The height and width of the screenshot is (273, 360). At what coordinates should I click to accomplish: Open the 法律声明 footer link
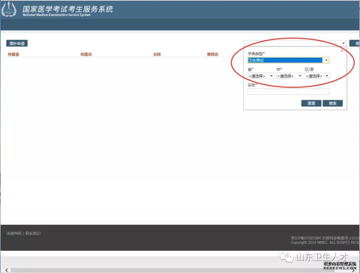(14, 233)
